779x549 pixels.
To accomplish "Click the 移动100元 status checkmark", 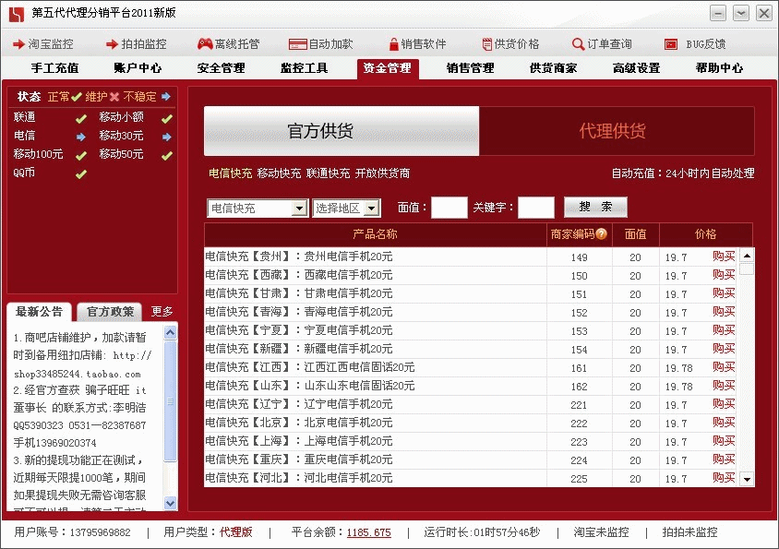I will point(80,156).
